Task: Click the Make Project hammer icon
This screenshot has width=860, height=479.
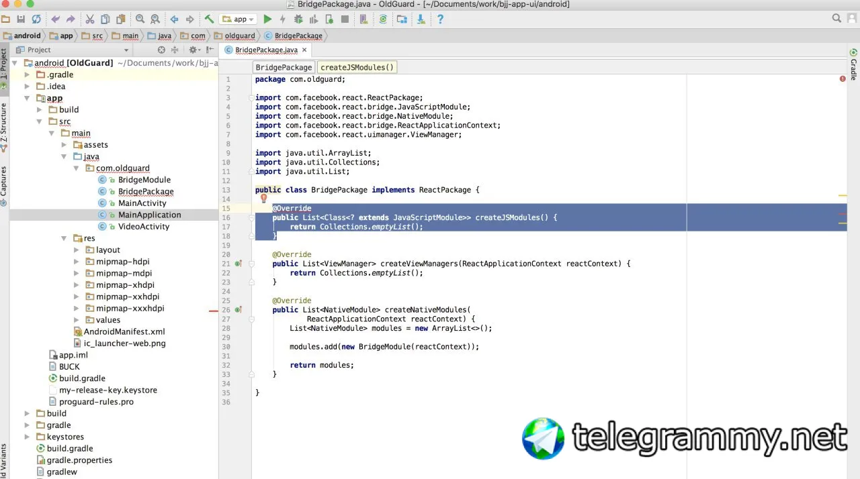Action: tap(209, 19)
